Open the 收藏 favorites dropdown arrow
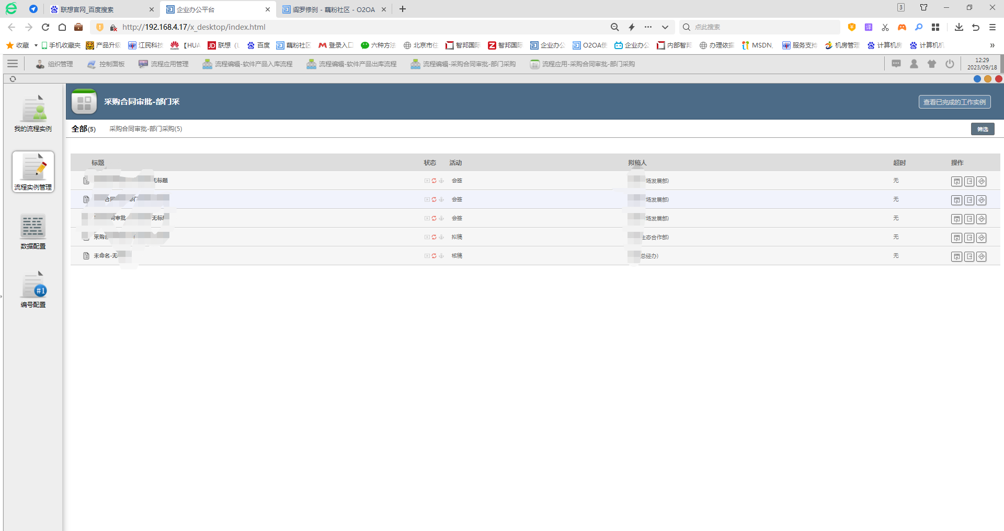This screenshot has height=531, width=1004. click(x=36, y=45)
